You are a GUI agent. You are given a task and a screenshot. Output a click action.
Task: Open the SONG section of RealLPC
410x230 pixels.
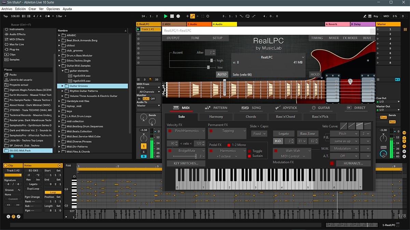[251, 108]
